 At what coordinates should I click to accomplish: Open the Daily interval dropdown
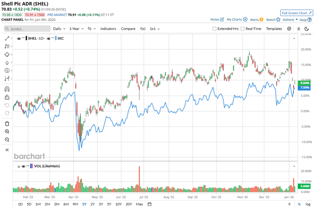pos(59,29)
